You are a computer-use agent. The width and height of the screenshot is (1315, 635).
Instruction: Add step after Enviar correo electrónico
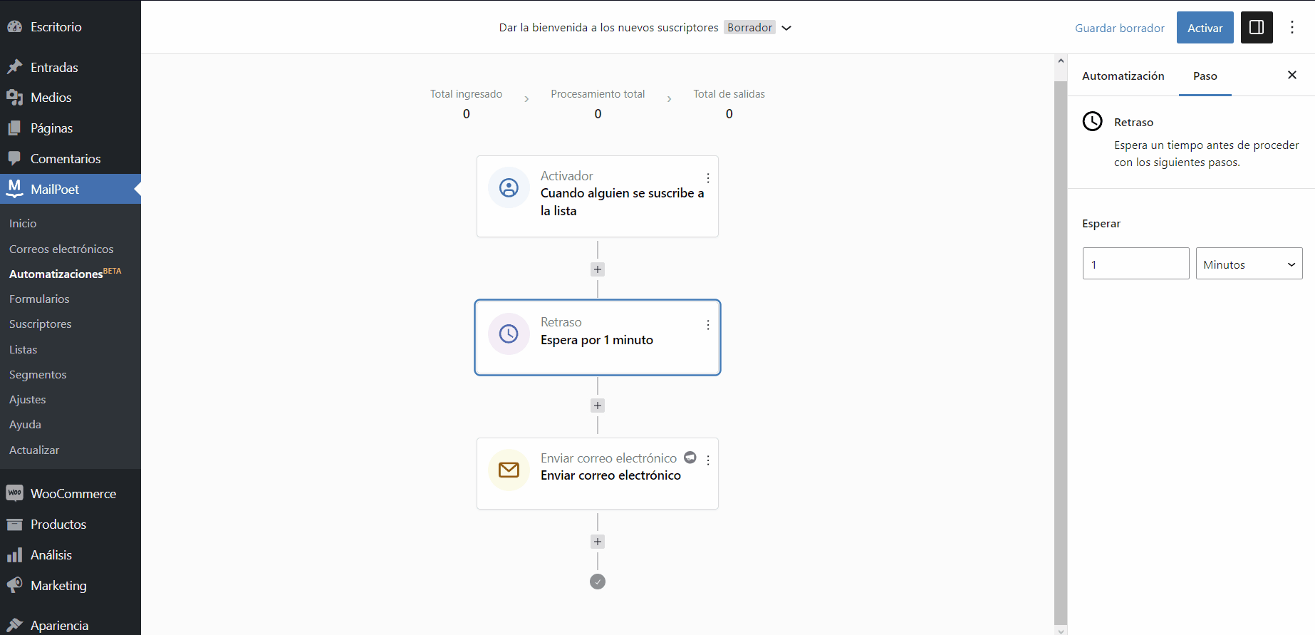[x=598, y=542]
